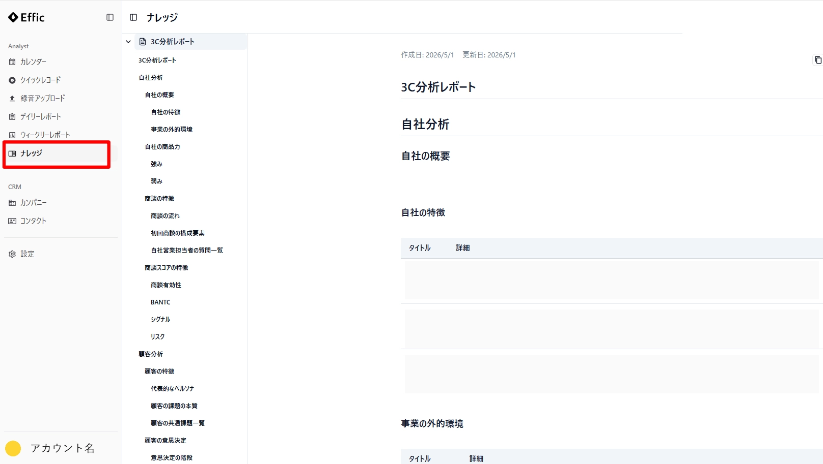Click タイトル header in 自社の特徴 table
Viewport: 823px width, 464px height.
tap(420, 248)
